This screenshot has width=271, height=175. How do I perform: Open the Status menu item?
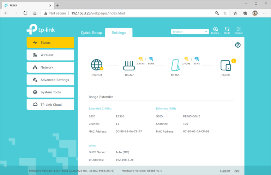pos(50,42)
